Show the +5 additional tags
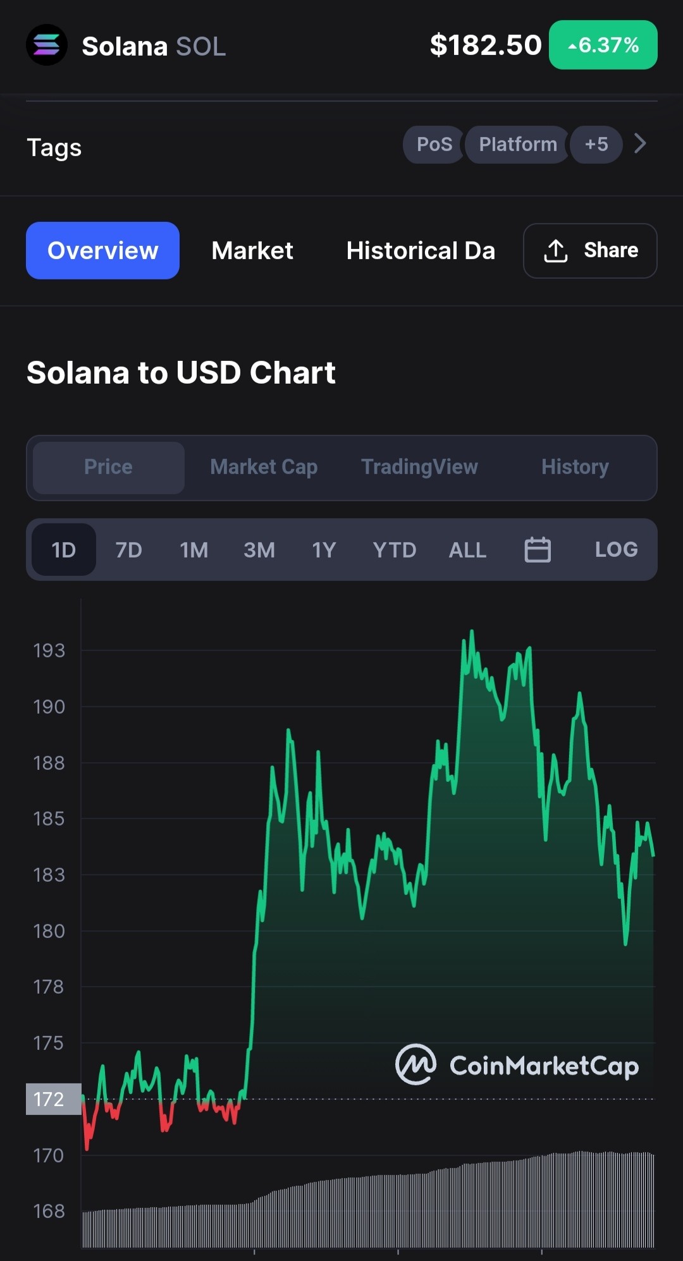 pos(596,144)
